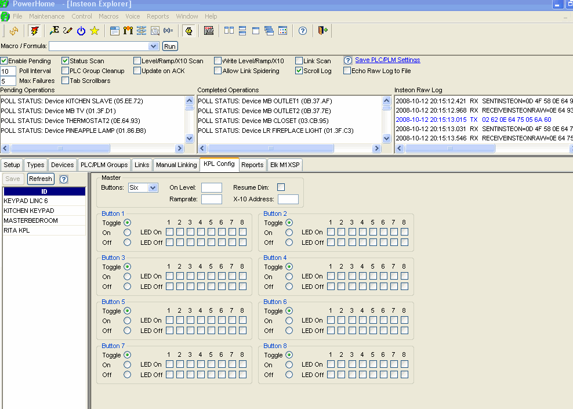Click Insteon Raw Log horizontal scrollbar thumb
The height and width of the screenshot is (409, 573).
(450, 148)
